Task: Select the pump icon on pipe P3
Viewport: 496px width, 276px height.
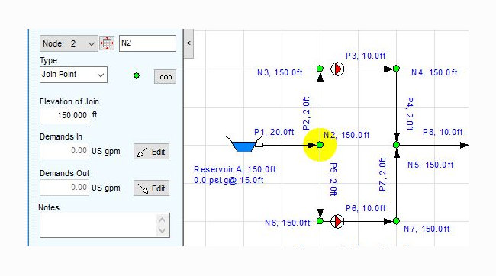Action: pos(337,69)
